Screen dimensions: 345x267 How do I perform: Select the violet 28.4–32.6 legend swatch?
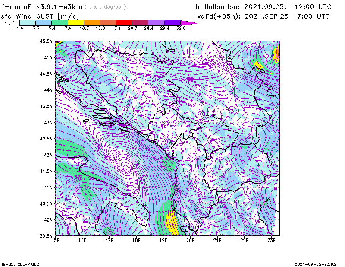[172, 23]
